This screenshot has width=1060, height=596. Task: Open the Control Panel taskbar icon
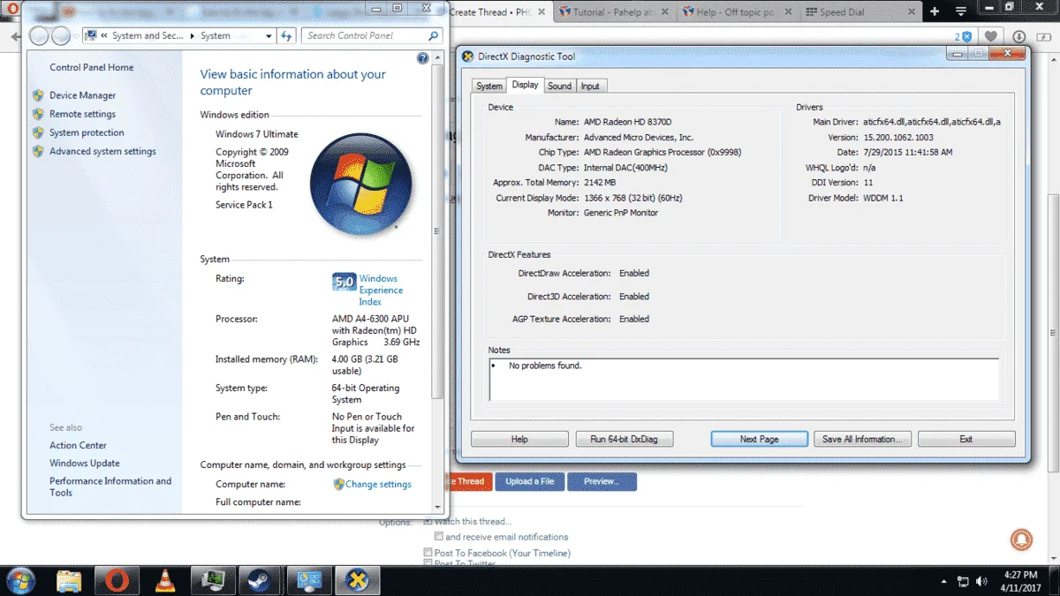308,580
